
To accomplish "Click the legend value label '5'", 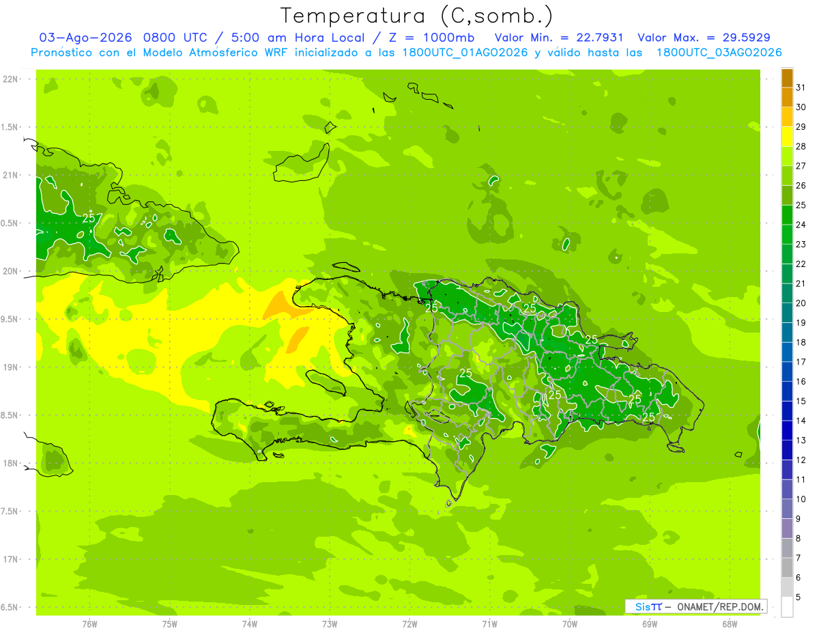I will click(x=799, y=597).
